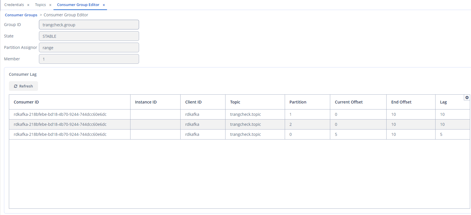Click the State field showing STABLE
Image resolution: width=471 pixels, height=215 pixels.
[89, 36]
